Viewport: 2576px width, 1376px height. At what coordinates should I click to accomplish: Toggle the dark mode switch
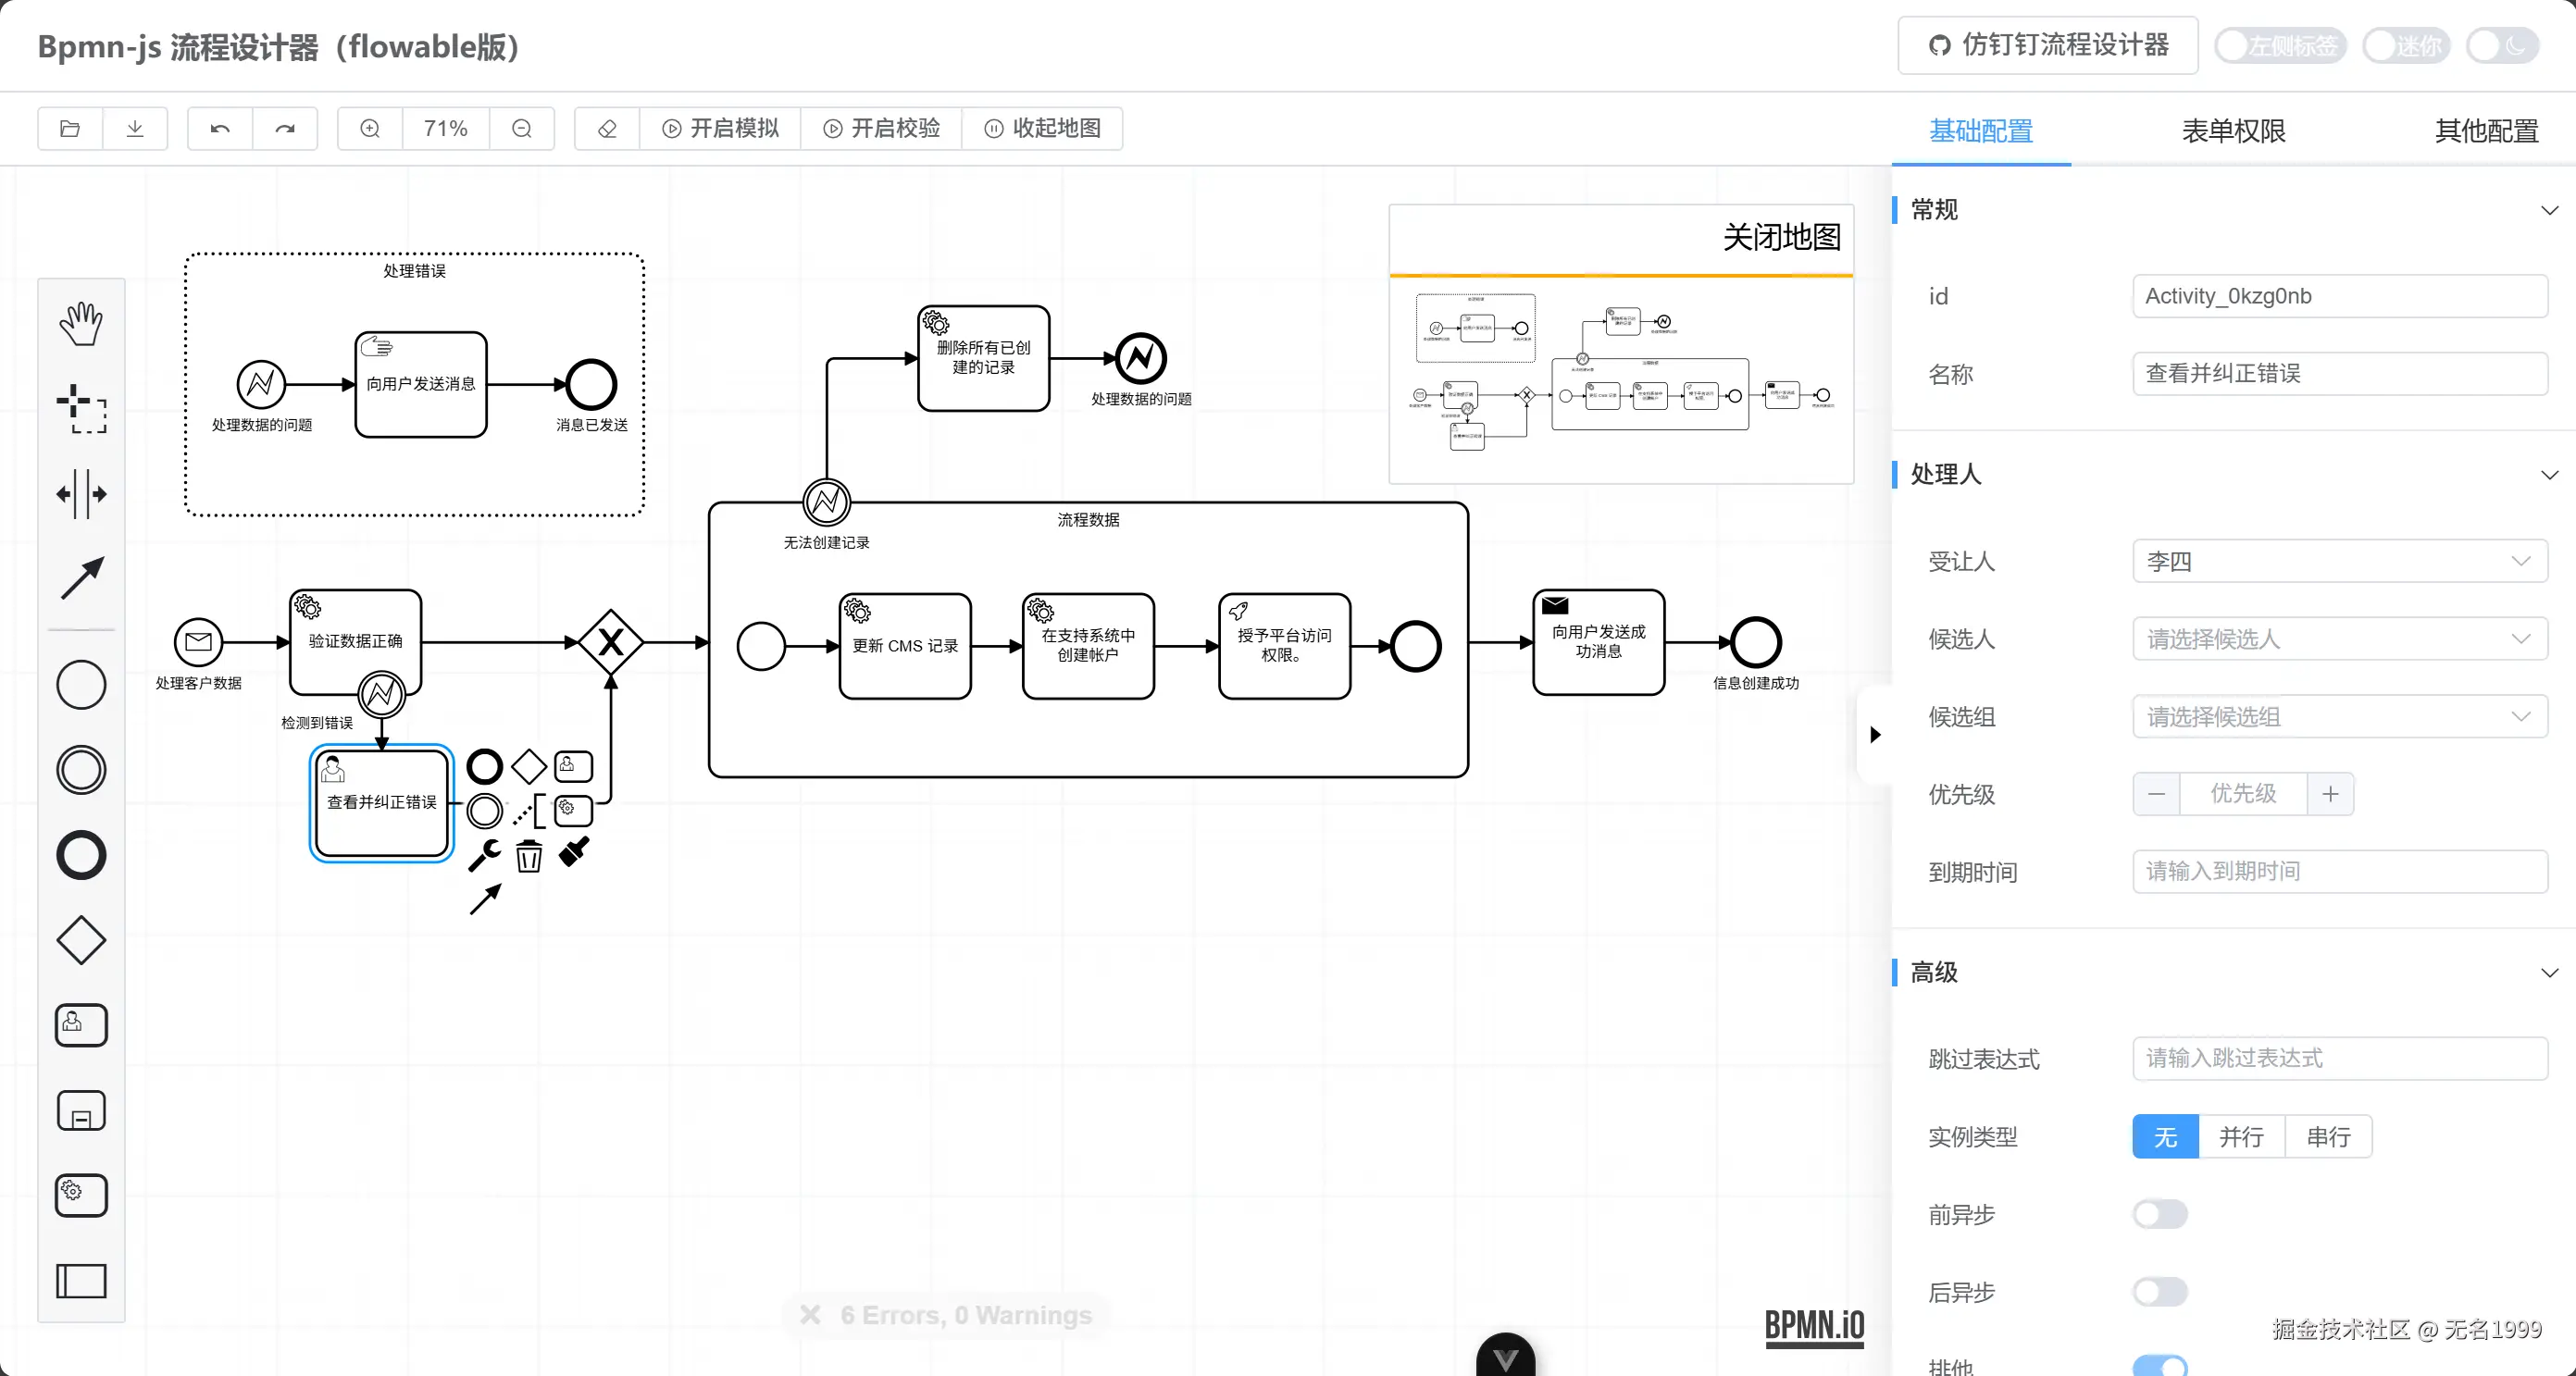(x=2501, y=46)
